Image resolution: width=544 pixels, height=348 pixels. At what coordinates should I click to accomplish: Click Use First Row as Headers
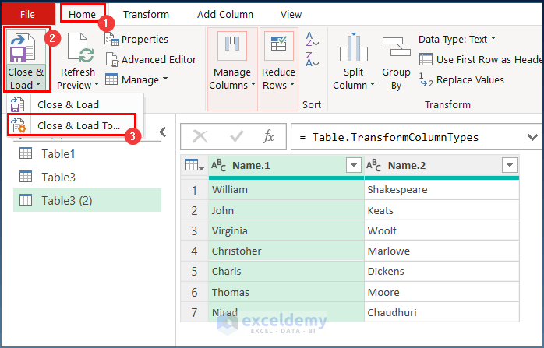(481, 60)
